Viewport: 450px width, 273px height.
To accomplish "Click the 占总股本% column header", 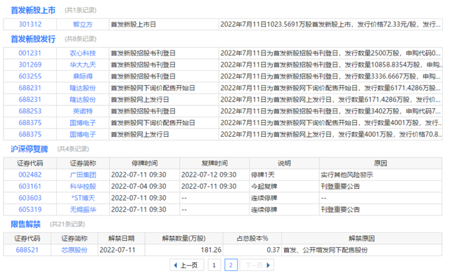I will tap(252, 239).
